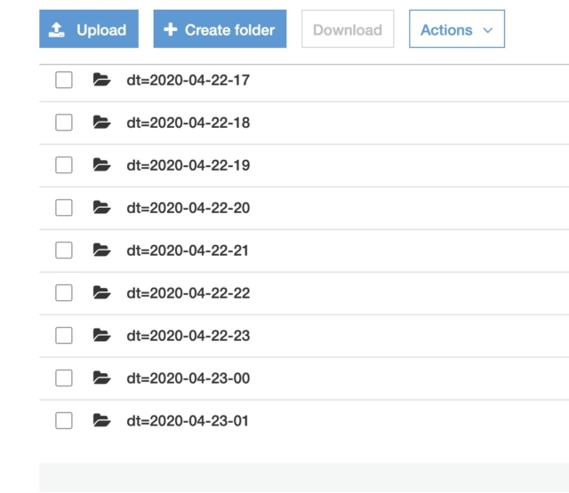The width and height of the screenshot is (569, 493).
Task: Navigate into the dt=2020-04-23-00 folder
Action: click(x=188, y=378)
